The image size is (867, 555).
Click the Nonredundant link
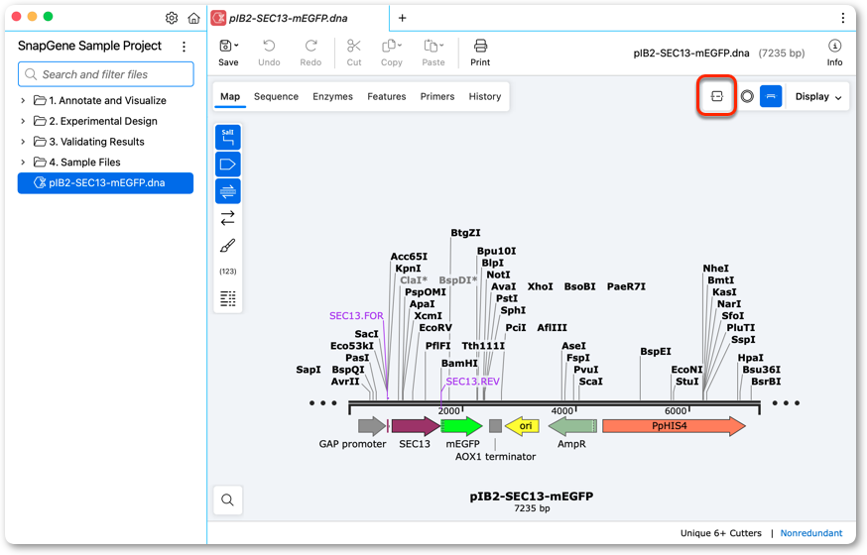coord(811,533)
